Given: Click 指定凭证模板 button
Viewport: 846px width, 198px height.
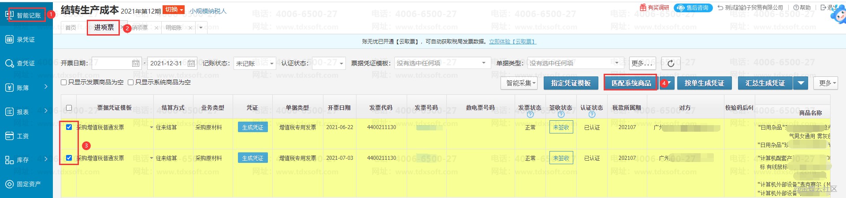Looking at the screenshot, I should click(x=571, y=83).
